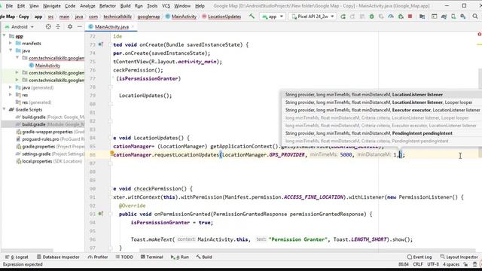Open the Logcat tool window
Viewport: 482px width, 271px height.
(17, 257)
